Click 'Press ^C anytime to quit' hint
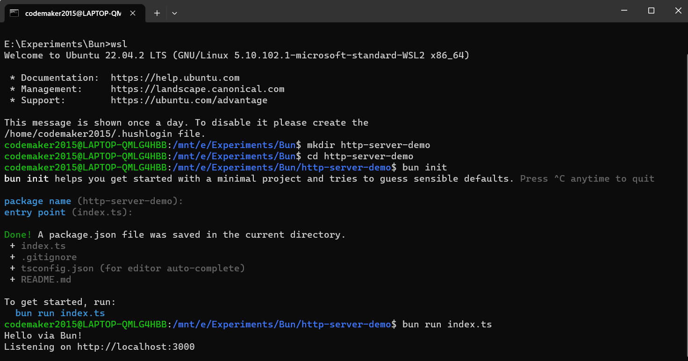Image resolution: width=688 pixels, height=361 pixels. (x=588, y=179)
